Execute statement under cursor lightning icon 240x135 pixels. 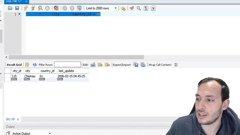tap(33, 8)
